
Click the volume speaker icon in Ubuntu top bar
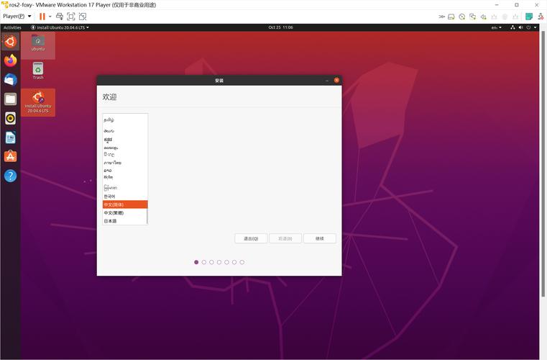(520, 27)
